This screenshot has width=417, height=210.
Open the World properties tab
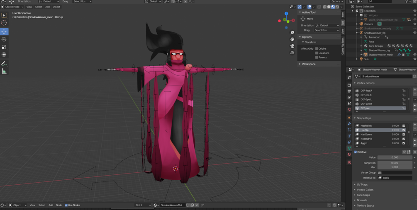click(x=349, y=109)
